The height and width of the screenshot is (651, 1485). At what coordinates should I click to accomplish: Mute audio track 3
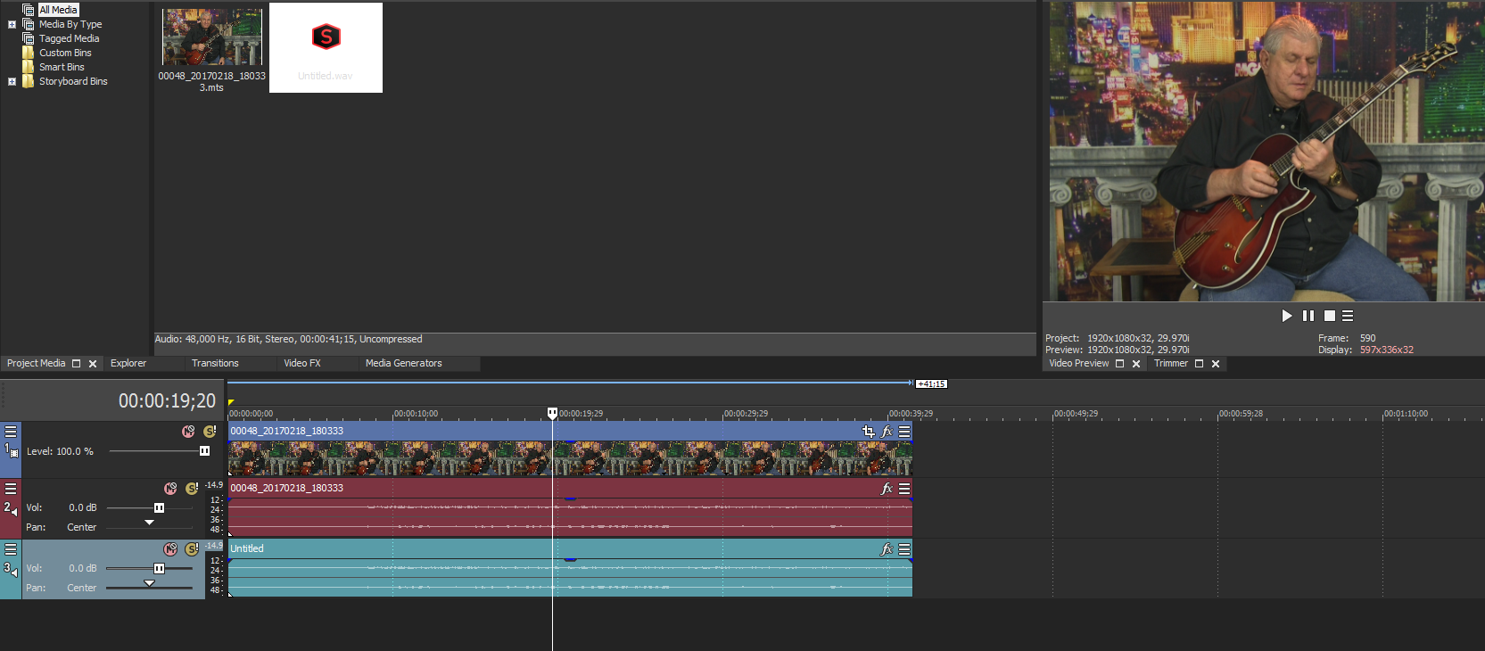tap(170, 549)
